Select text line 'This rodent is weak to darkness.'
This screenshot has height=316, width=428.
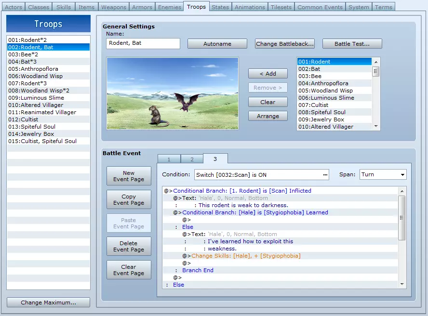click(280, 205)
